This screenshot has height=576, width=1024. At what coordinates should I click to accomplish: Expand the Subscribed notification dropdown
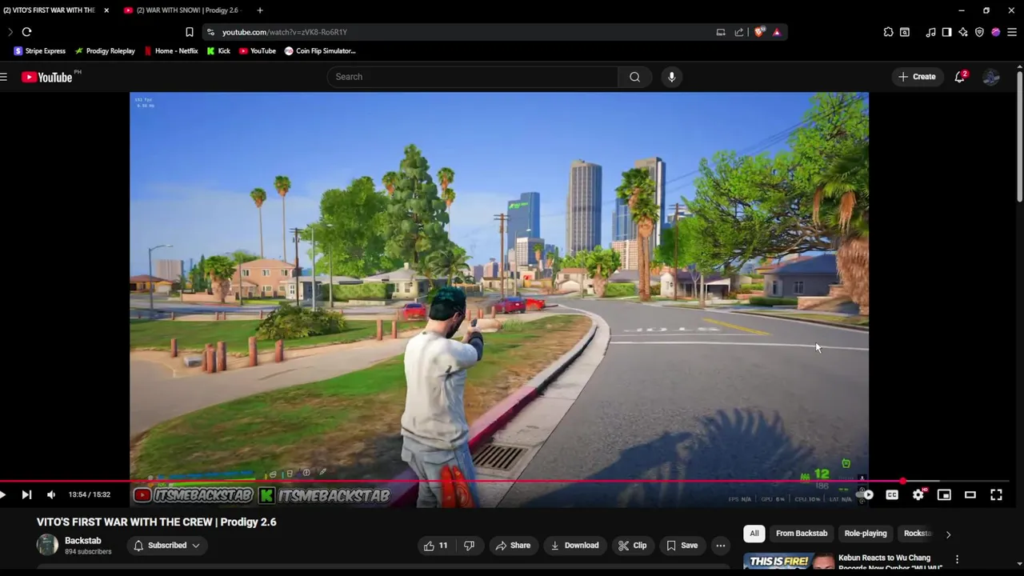pyautogui.click(x=166, y=546)
